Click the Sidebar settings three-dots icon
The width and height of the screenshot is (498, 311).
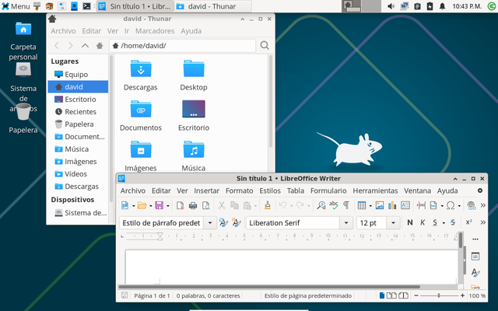click(x=475, y=239)
